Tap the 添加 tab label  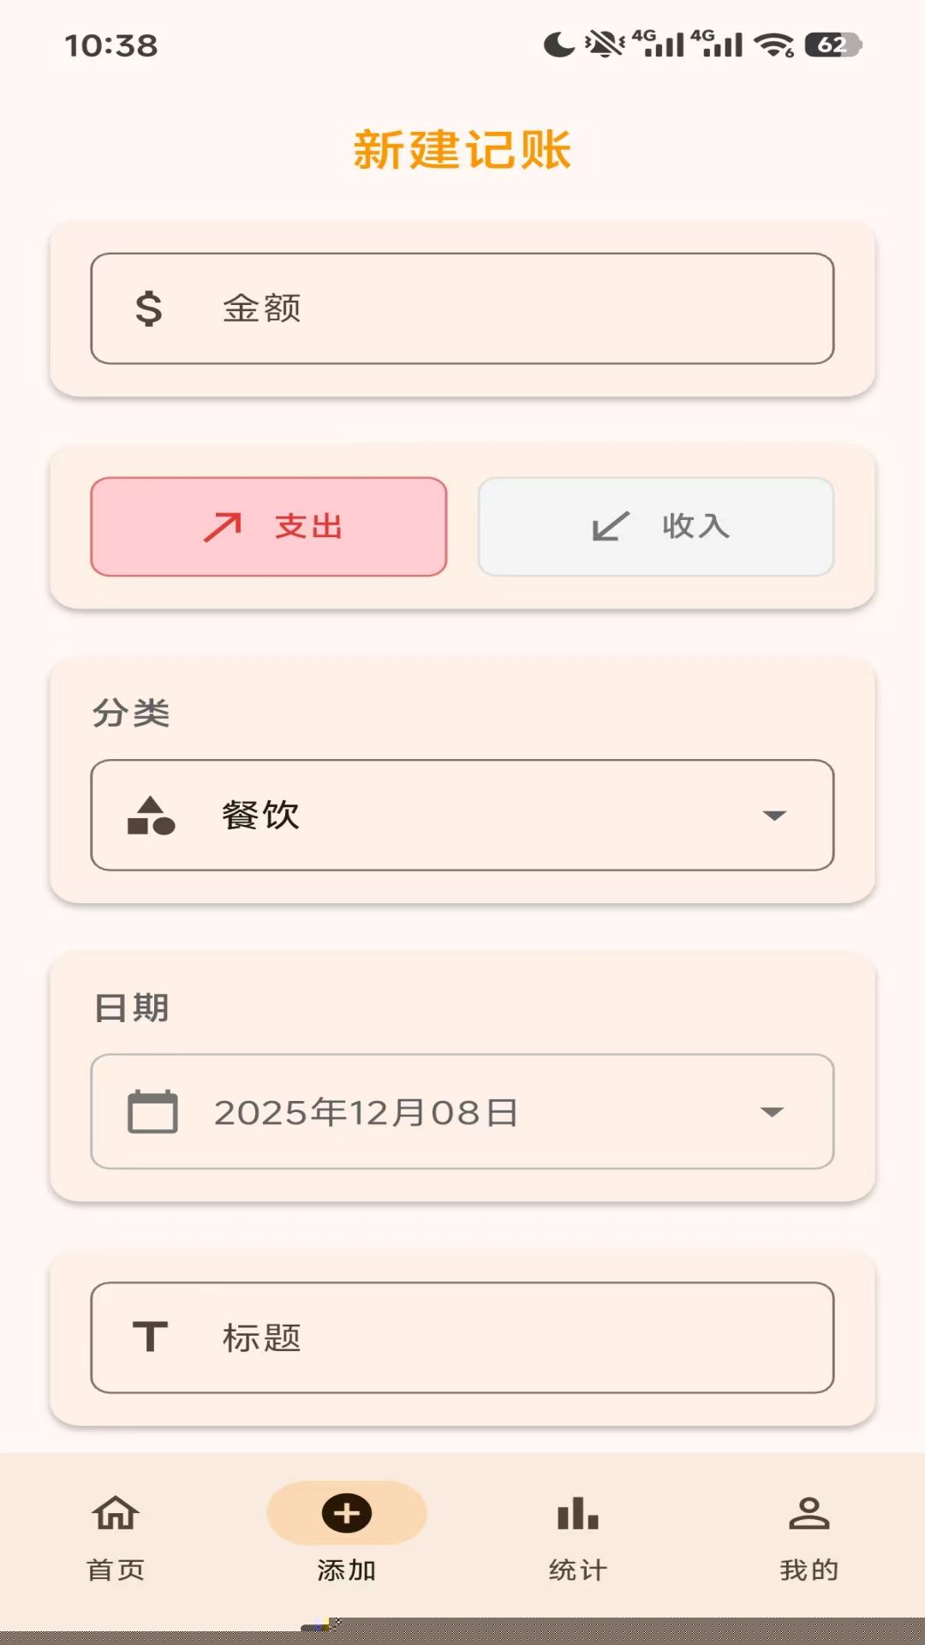[x=347, y=1570]
